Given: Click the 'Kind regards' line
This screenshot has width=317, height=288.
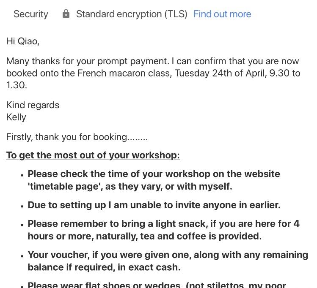Looking at the screenshot, I should pyautogui.click(x=33, y=105).
